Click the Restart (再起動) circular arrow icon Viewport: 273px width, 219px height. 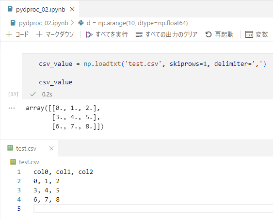click(209, 34)
